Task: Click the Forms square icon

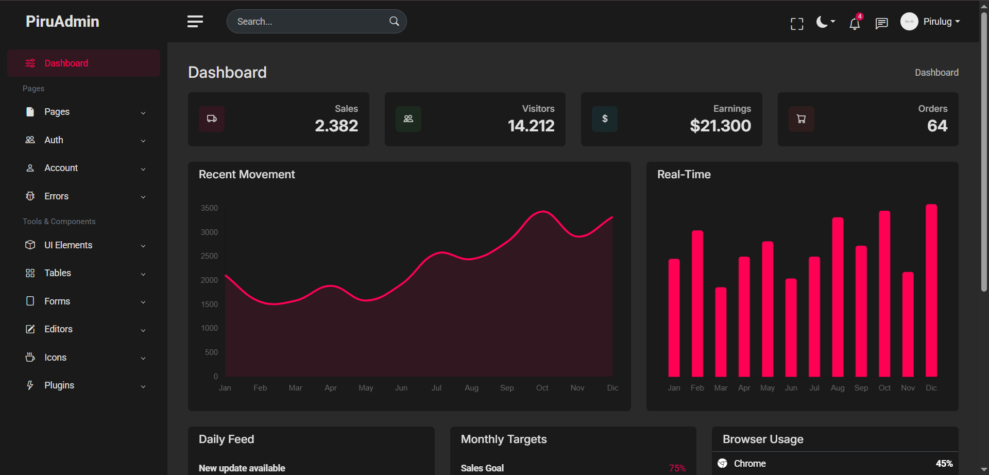Action: tap(30, 301)
